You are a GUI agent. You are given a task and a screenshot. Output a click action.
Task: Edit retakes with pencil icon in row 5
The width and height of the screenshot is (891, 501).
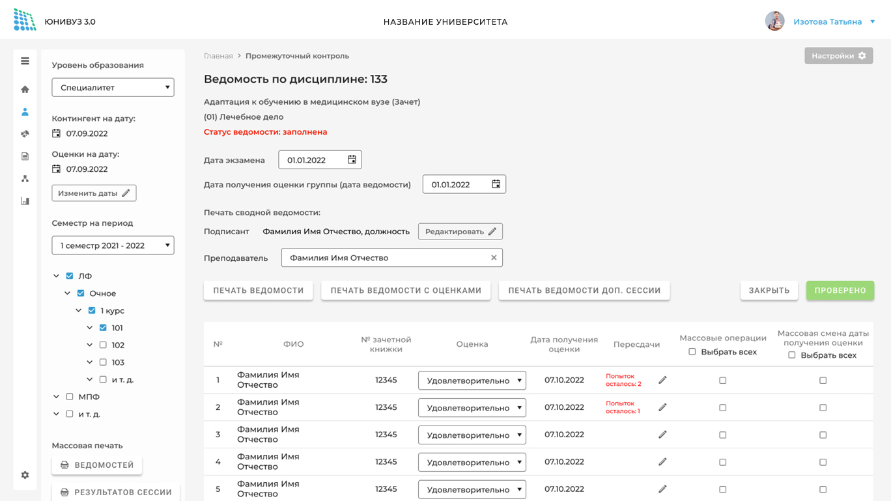click(662, 489)
